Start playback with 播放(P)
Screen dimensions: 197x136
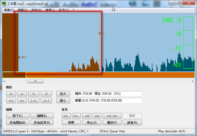pyautogui.click(x=112, y=122)
